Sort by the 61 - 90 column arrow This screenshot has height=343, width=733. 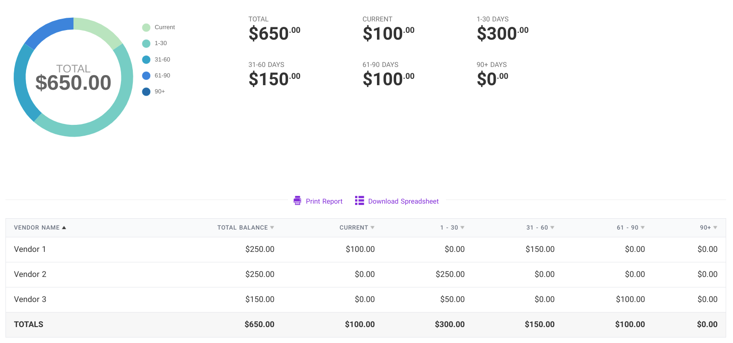[x=643, y=228]
